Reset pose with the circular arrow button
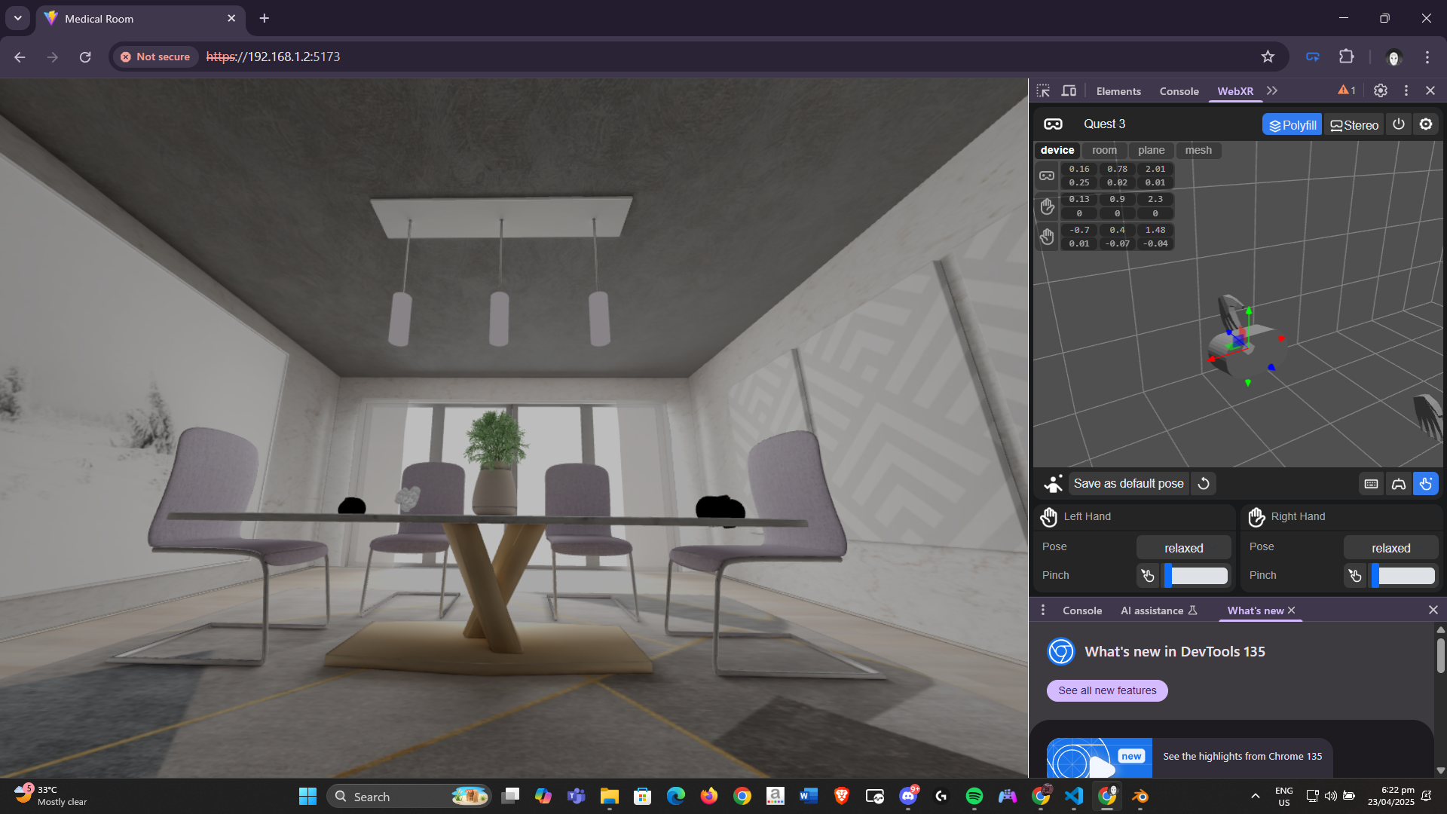The height and width of the screenshot is (814, 1447). 1204,484
